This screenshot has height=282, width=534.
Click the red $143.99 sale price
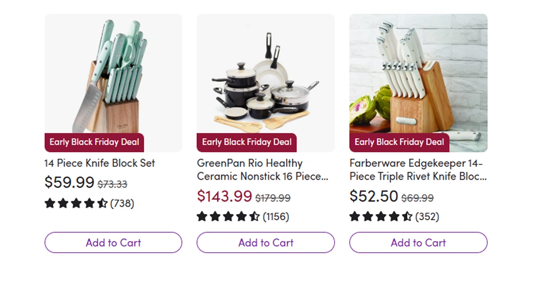[224, 196]
